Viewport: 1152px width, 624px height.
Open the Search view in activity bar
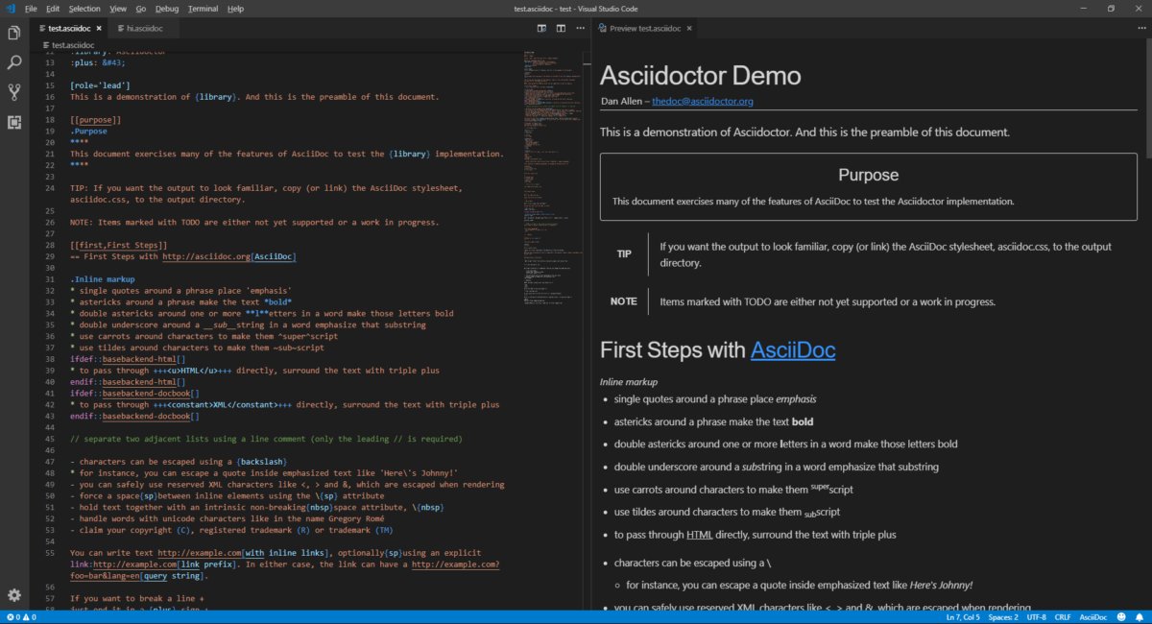[14, 63]
